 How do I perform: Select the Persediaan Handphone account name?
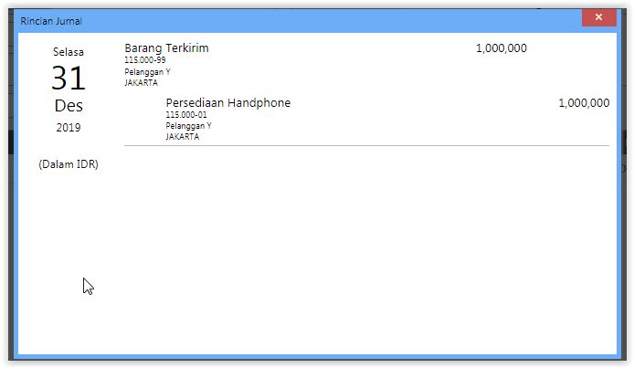point(227,103)
